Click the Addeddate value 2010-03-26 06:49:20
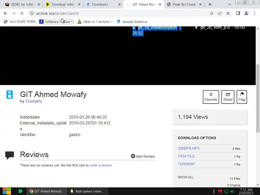 88,117
